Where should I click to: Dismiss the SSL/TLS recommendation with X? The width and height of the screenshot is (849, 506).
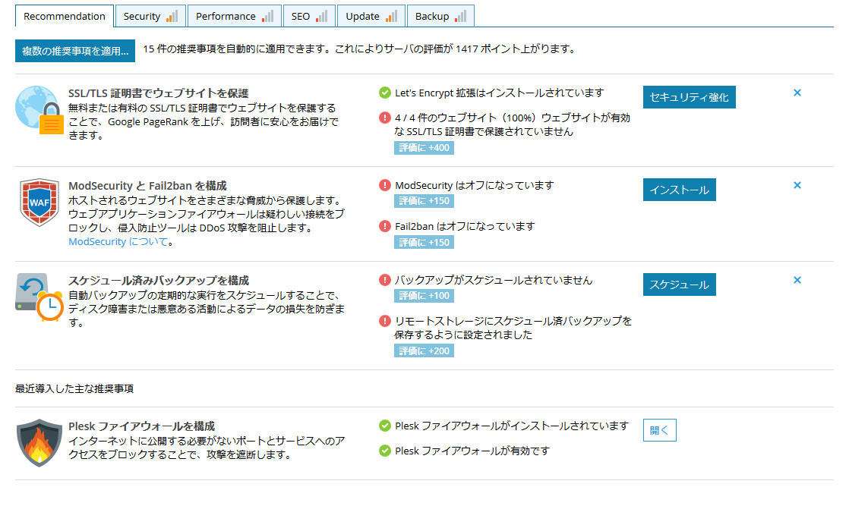(797, 93)
